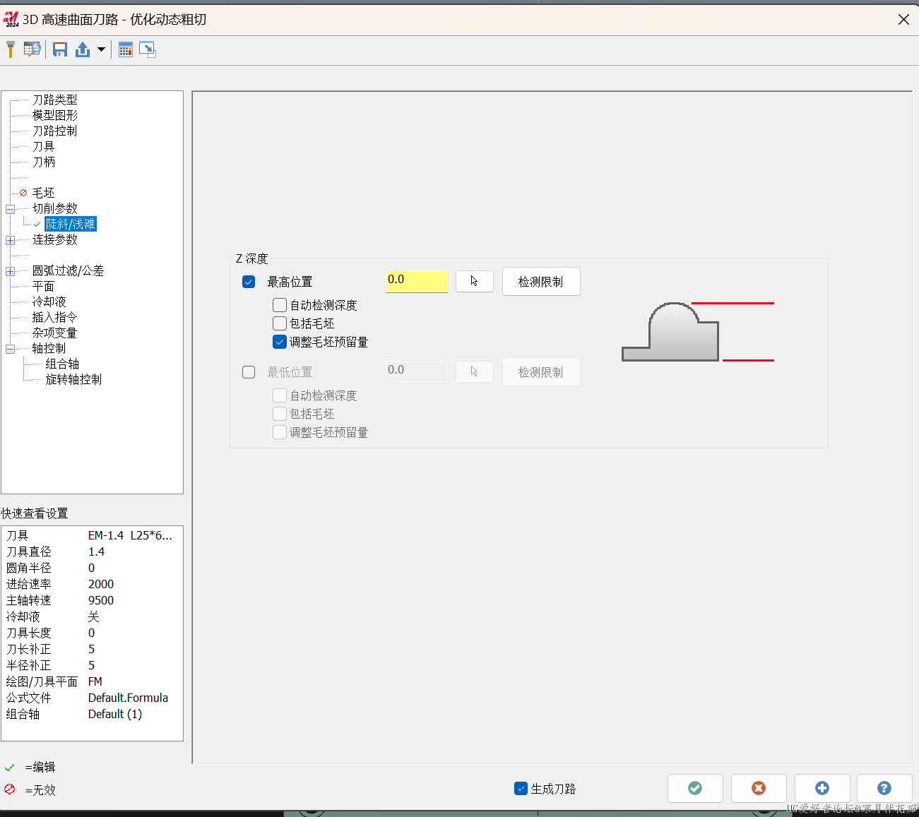
Task: Click the 组合轴 value Default (1)
Action: pyautogui.click(x=115, y=714)
